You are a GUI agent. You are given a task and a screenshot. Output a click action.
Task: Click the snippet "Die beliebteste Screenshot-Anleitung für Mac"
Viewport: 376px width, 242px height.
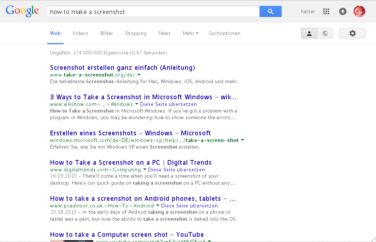pyautogui.click(x=144, y=82)
